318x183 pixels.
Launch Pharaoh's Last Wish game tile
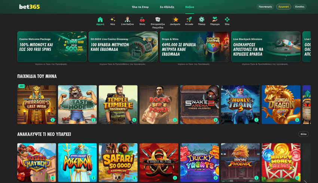coord(37,105)
